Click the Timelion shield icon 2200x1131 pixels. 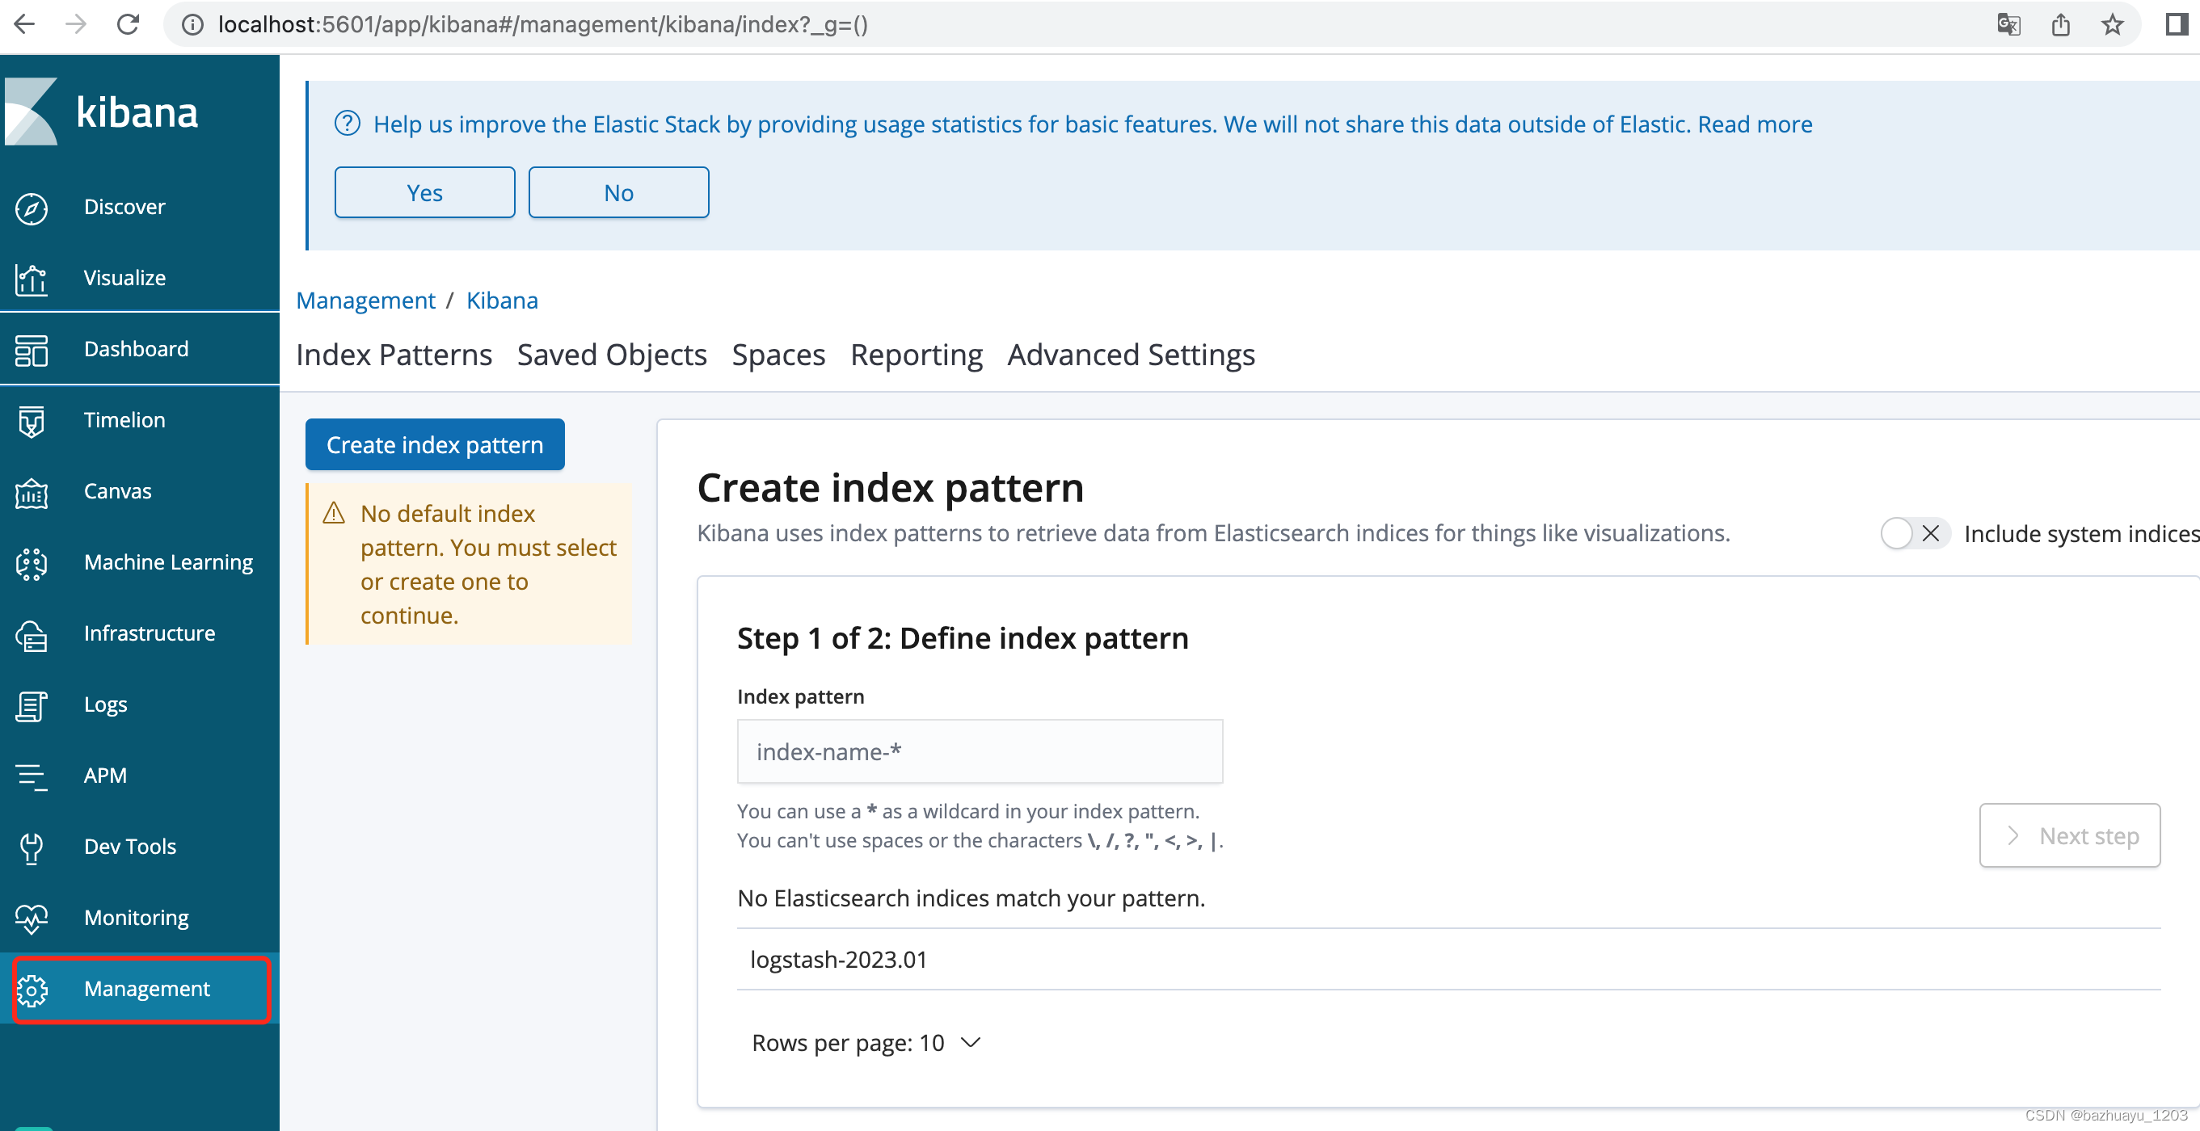32,421
